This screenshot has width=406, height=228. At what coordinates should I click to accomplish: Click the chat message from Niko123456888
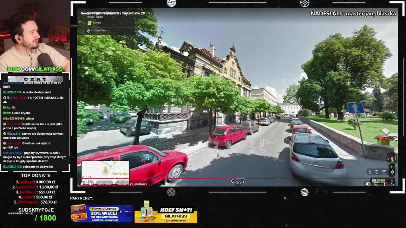point(18,118)
